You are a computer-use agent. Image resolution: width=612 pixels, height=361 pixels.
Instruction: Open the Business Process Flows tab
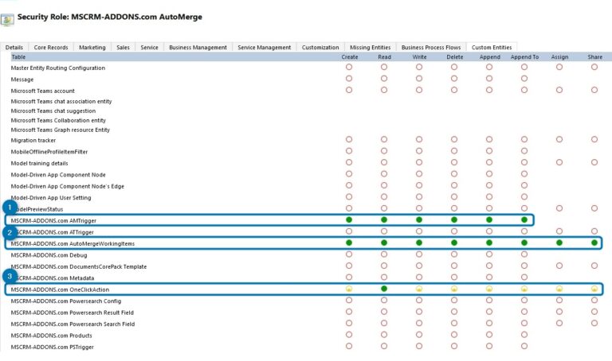pos(430,48)
